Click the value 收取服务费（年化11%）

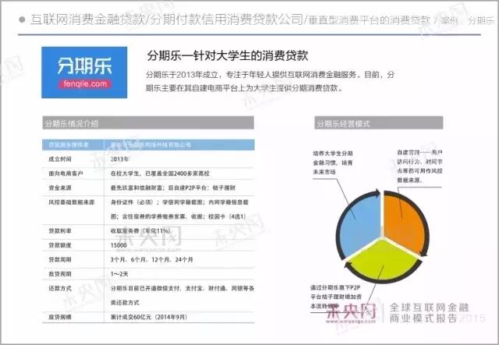coord(140,231)
